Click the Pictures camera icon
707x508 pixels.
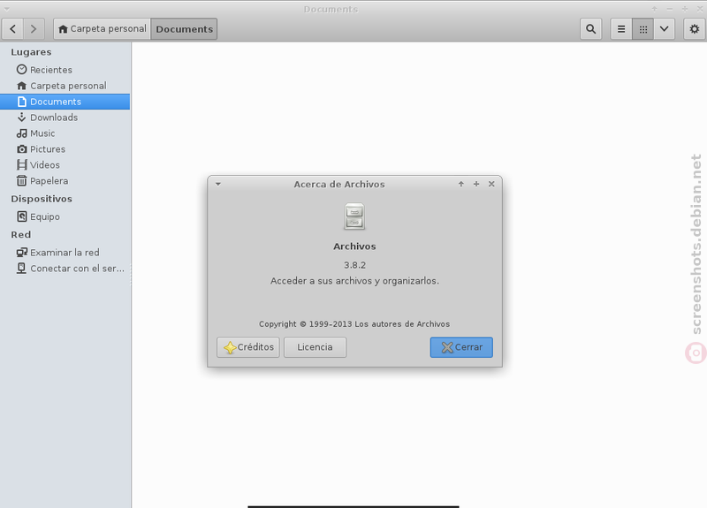[x=21, y=148]
